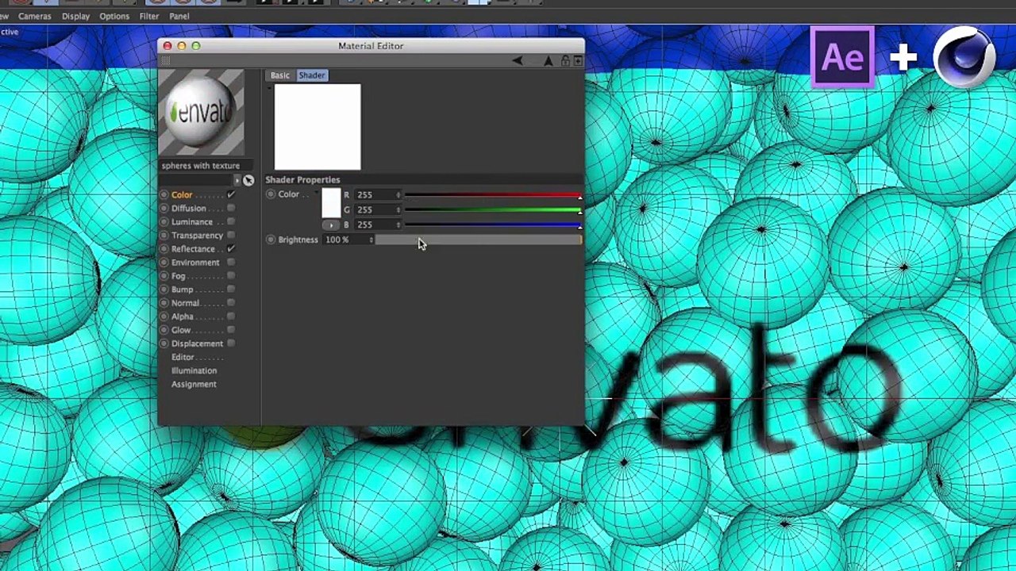
Task: Click the envato sphere material preview
Action: click(x=202, y=113)
